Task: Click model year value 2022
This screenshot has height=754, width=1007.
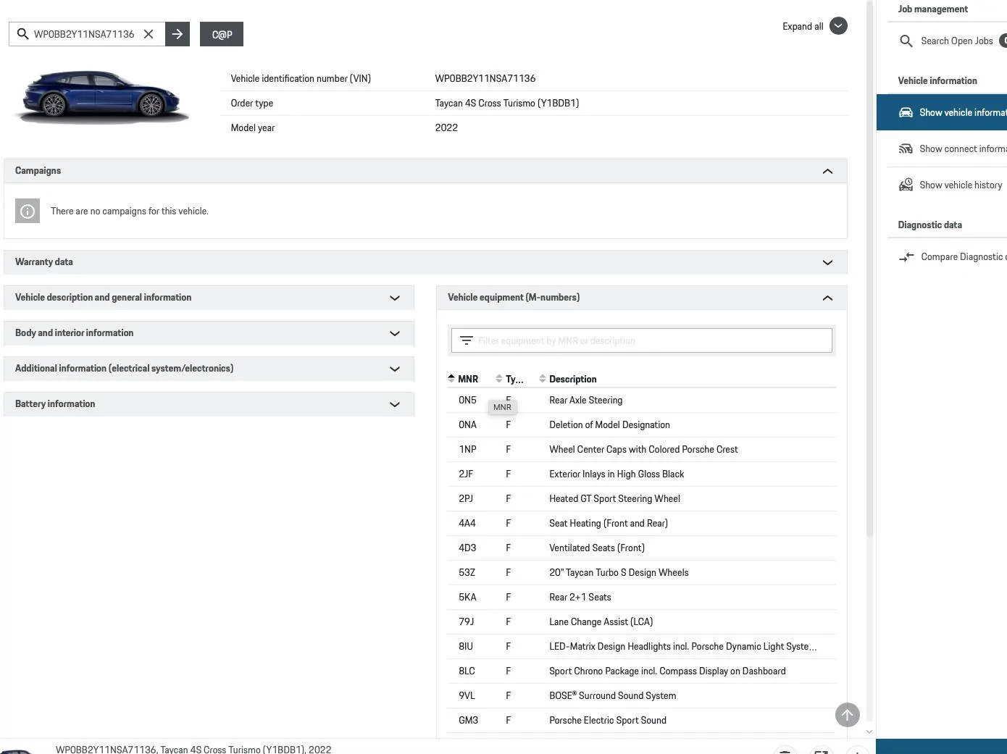Action: pos(446,127)
